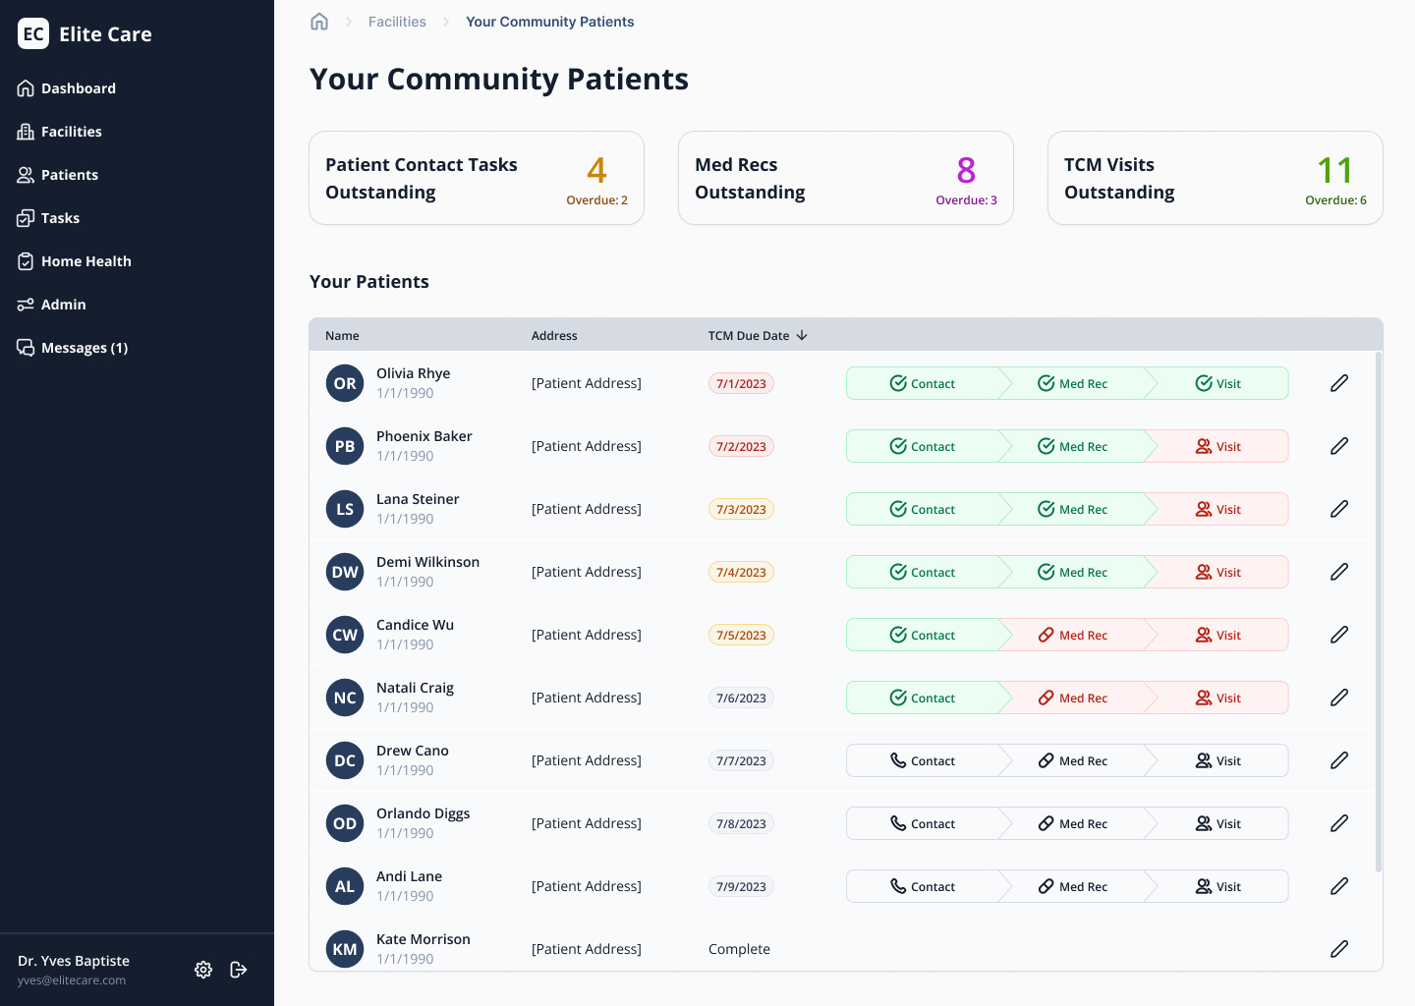This screenshot has height=1006, width=1415.
Task: Open Messages with one unread
Action: coord(26,347)
